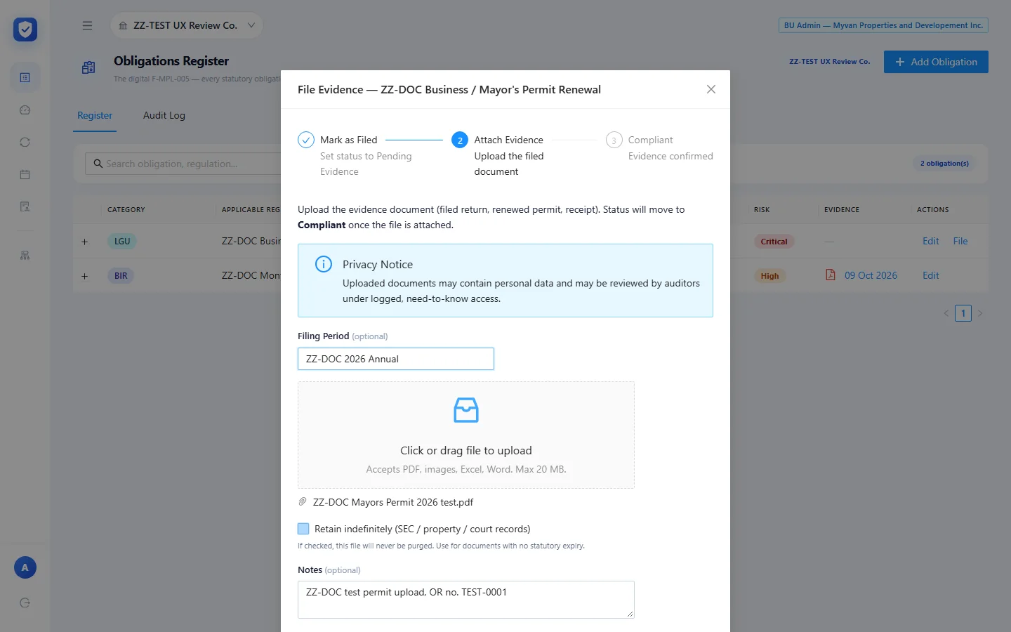
Task: Open the sync cycle sidebar icon
Action: tap(25, 143)
